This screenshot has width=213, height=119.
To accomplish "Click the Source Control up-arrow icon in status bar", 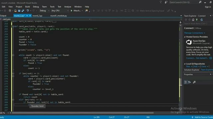I will (192, 117).
